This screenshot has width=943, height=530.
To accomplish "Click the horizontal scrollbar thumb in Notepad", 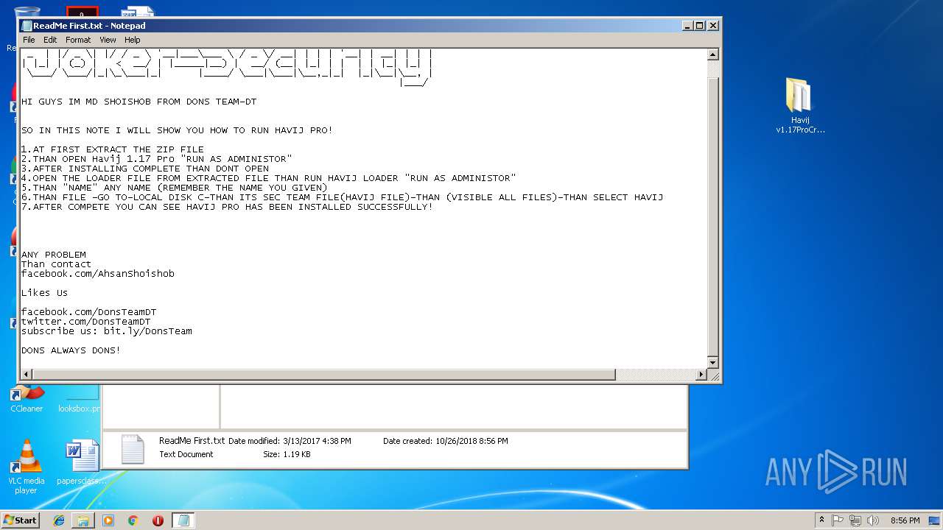I will [x=324, y=375].
